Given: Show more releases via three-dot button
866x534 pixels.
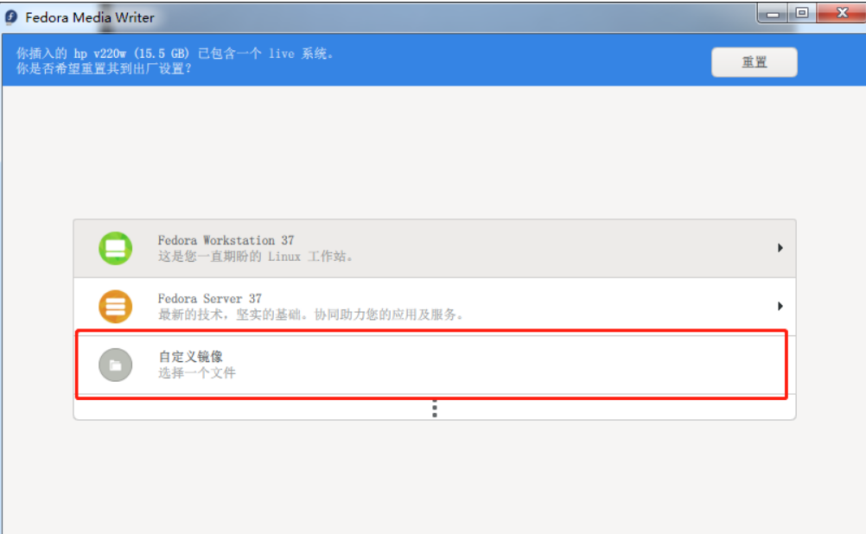Looking at the screenshot, I should coord(435,408).
